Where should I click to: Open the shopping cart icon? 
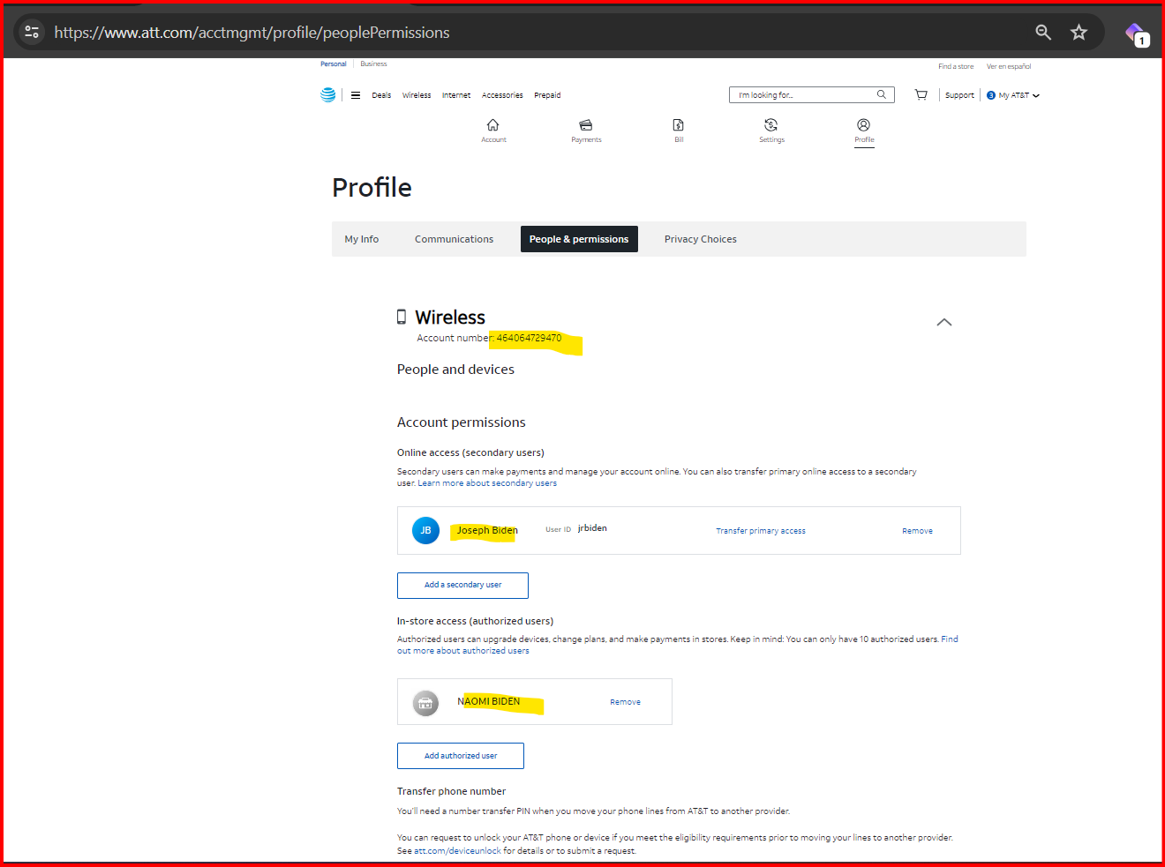tap(921, 94)
